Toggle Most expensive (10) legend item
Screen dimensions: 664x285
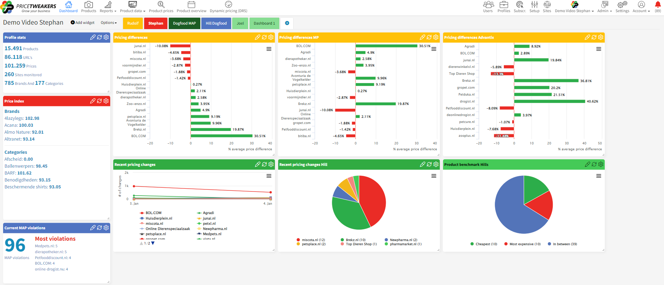pos(523,244)
